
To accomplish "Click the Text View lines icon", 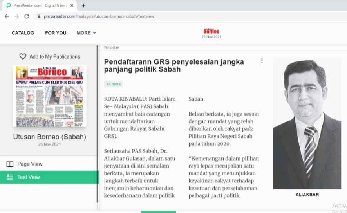I will click(x=10, y=177).
